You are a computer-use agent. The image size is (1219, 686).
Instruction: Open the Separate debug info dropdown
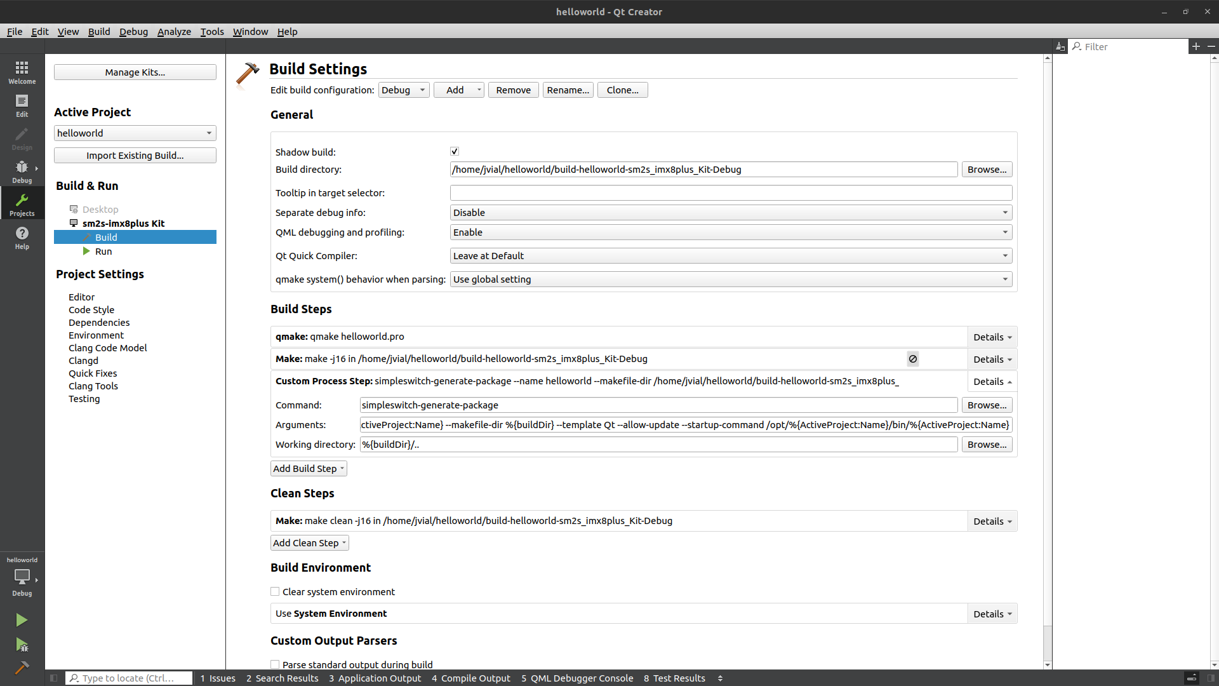(729, 212)
